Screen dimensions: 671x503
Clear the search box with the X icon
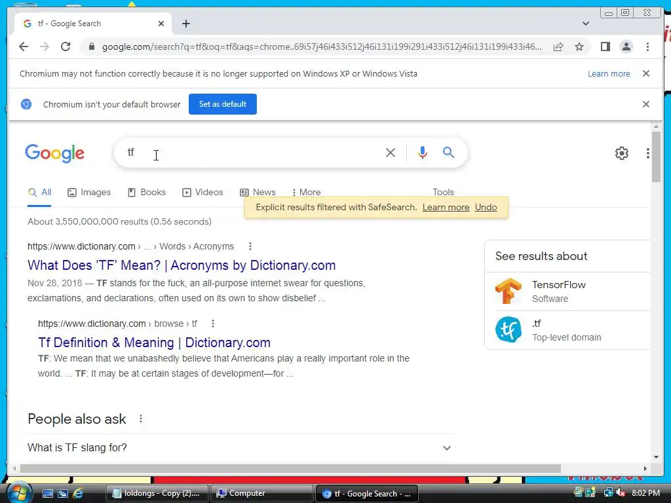391,153
